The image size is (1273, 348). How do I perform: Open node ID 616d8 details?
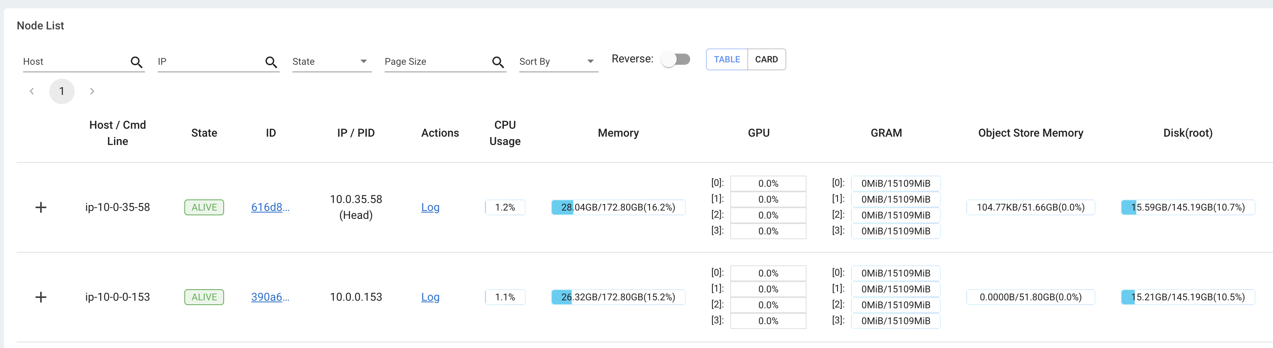point(270,207)
